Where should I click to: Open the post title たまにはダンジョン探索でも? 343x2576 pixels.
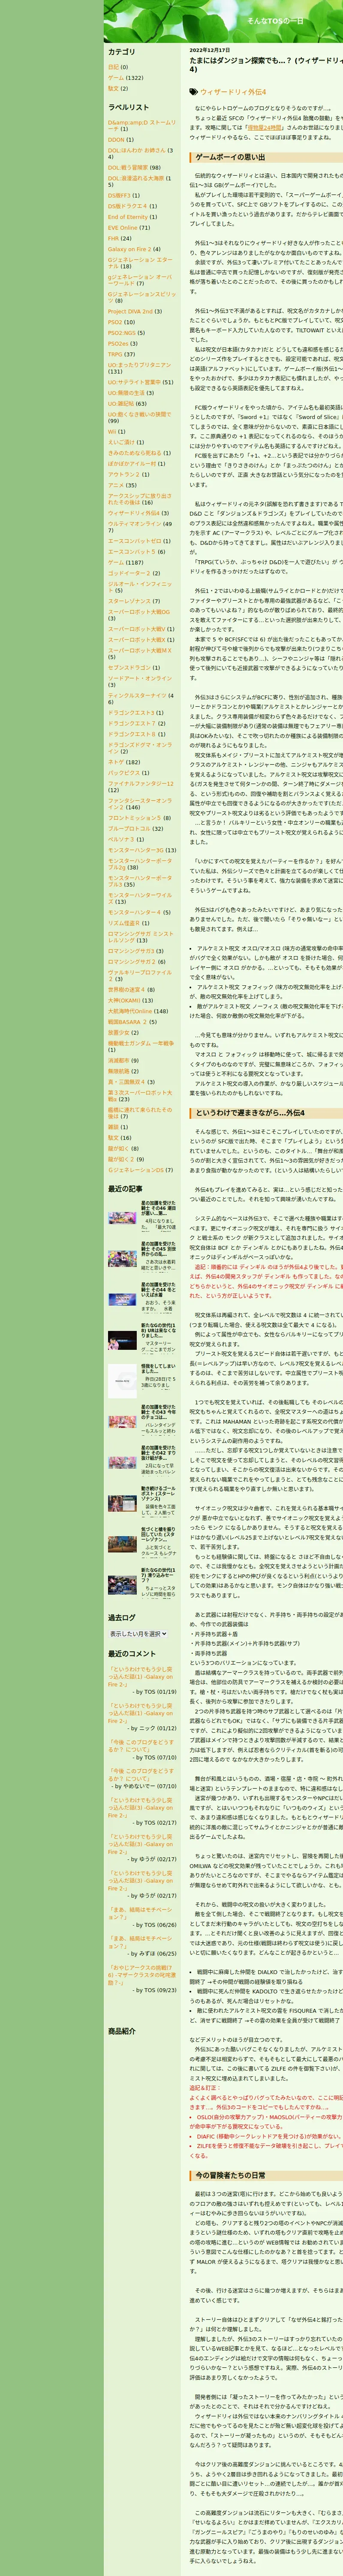coord(265,65)
